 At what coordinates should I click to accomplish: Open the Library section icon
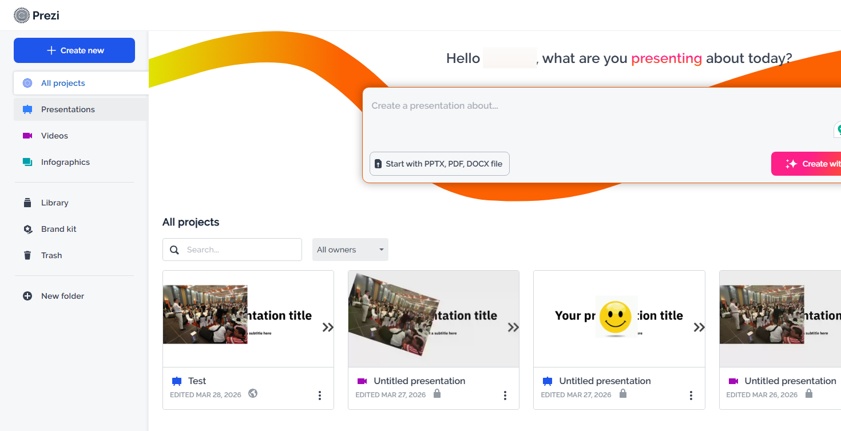pyautogui.click(x=27, y=203)
